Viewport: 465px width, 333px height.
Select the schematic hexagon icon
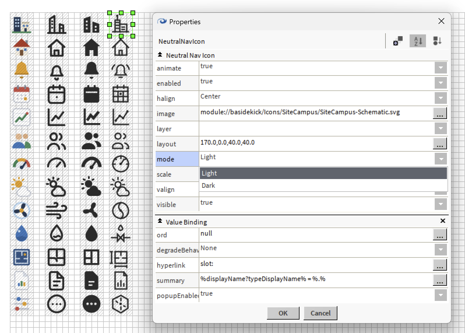pyautogui.click(x=121, y=304)
